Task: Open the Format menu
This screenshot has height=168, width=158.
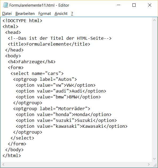Action: (x=45, y=14)
